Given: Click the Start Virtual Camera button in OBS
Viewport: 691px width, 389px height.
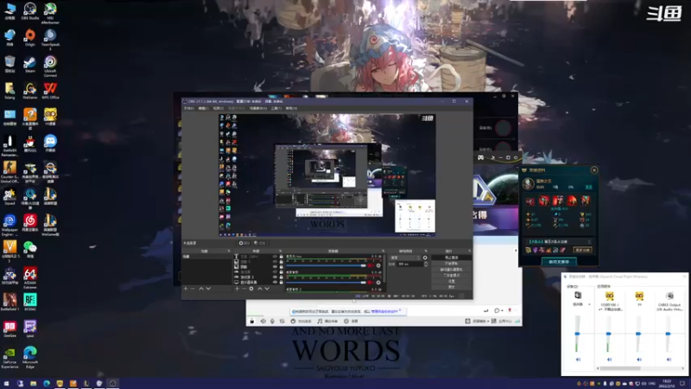Looking at the screenshot, I should (451, 269).
